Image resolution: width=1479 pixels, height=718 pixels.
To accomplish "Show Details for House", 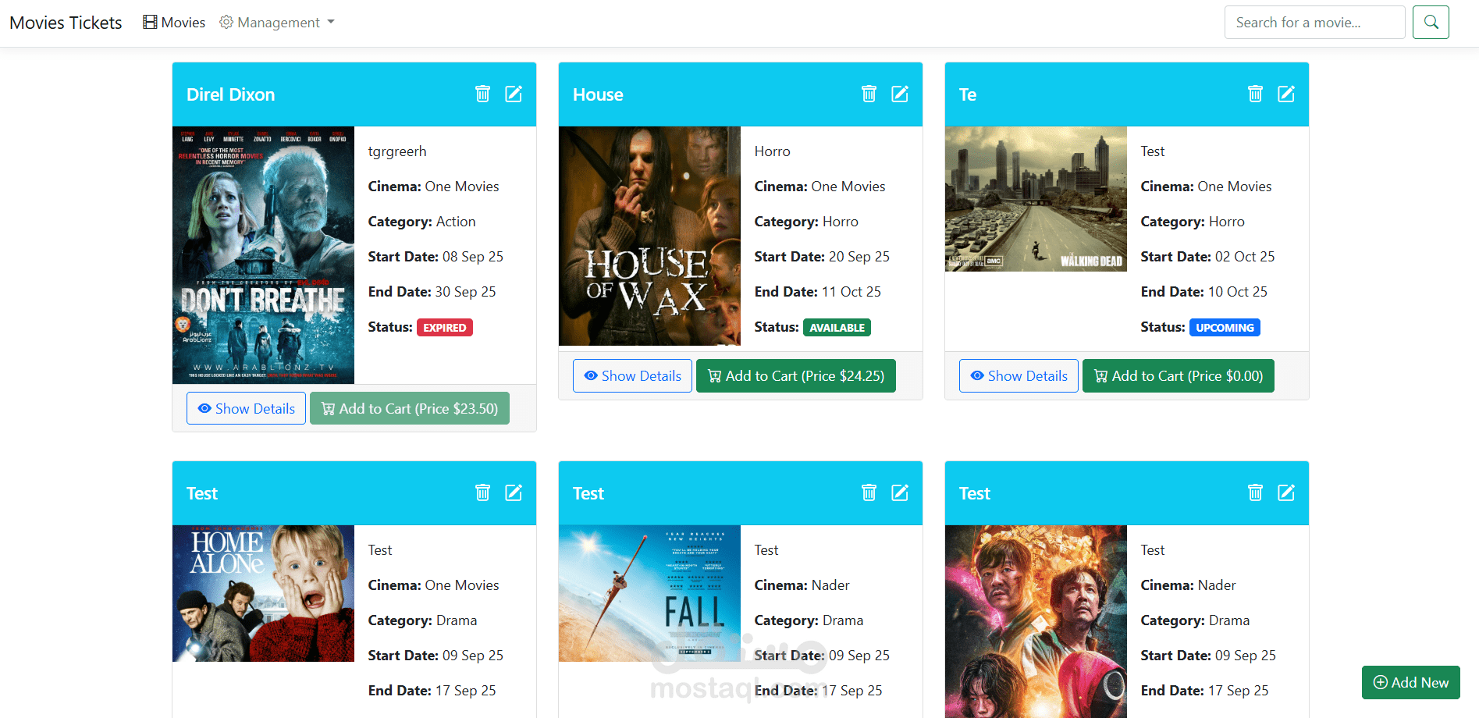I will tap(632, 375).
